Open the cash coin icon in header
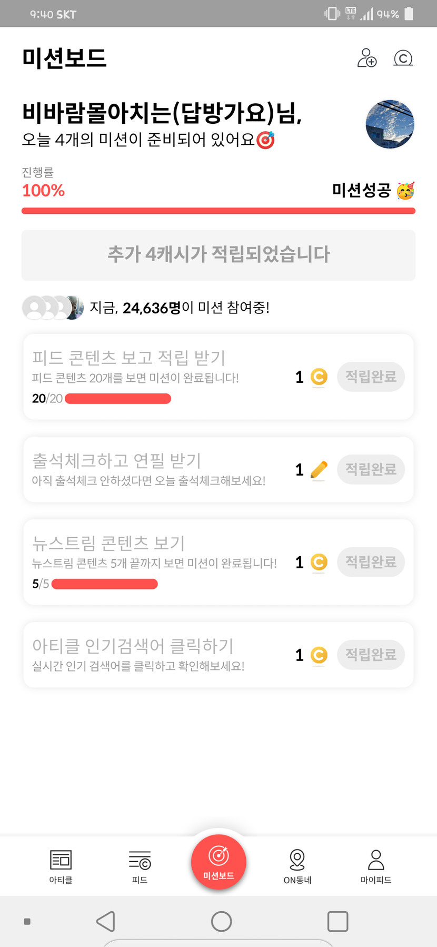437x947 pixels. (403, 58)
